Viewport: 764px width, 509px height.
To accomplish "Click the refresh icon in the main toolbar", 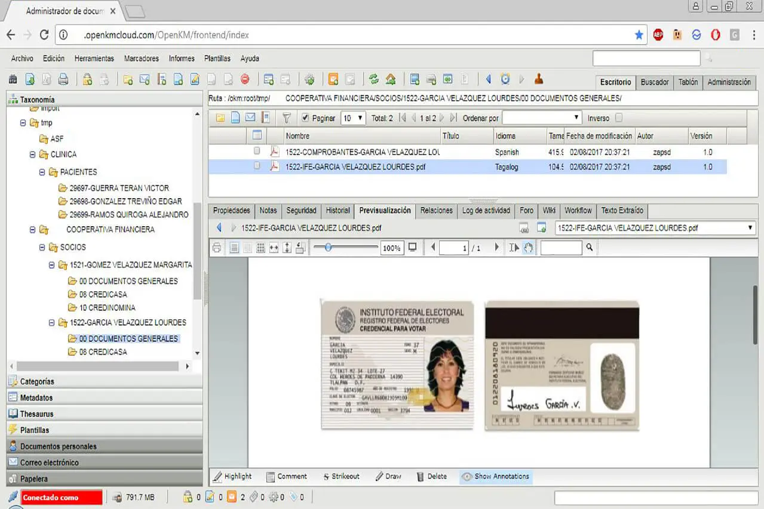I will click(x=375, y=78).
